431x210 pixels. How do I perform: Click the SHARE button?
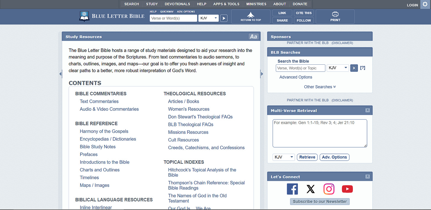click(282, 20)
